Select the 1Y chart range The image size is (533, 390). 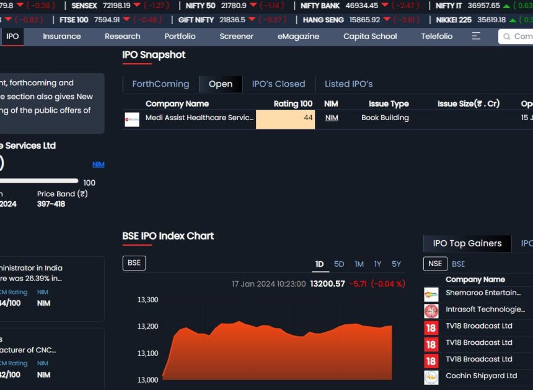(377, 264)
